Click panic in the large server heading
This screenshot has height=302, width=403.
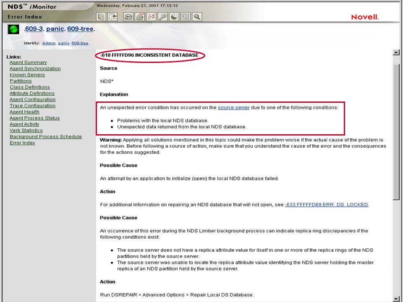[55, 29]
